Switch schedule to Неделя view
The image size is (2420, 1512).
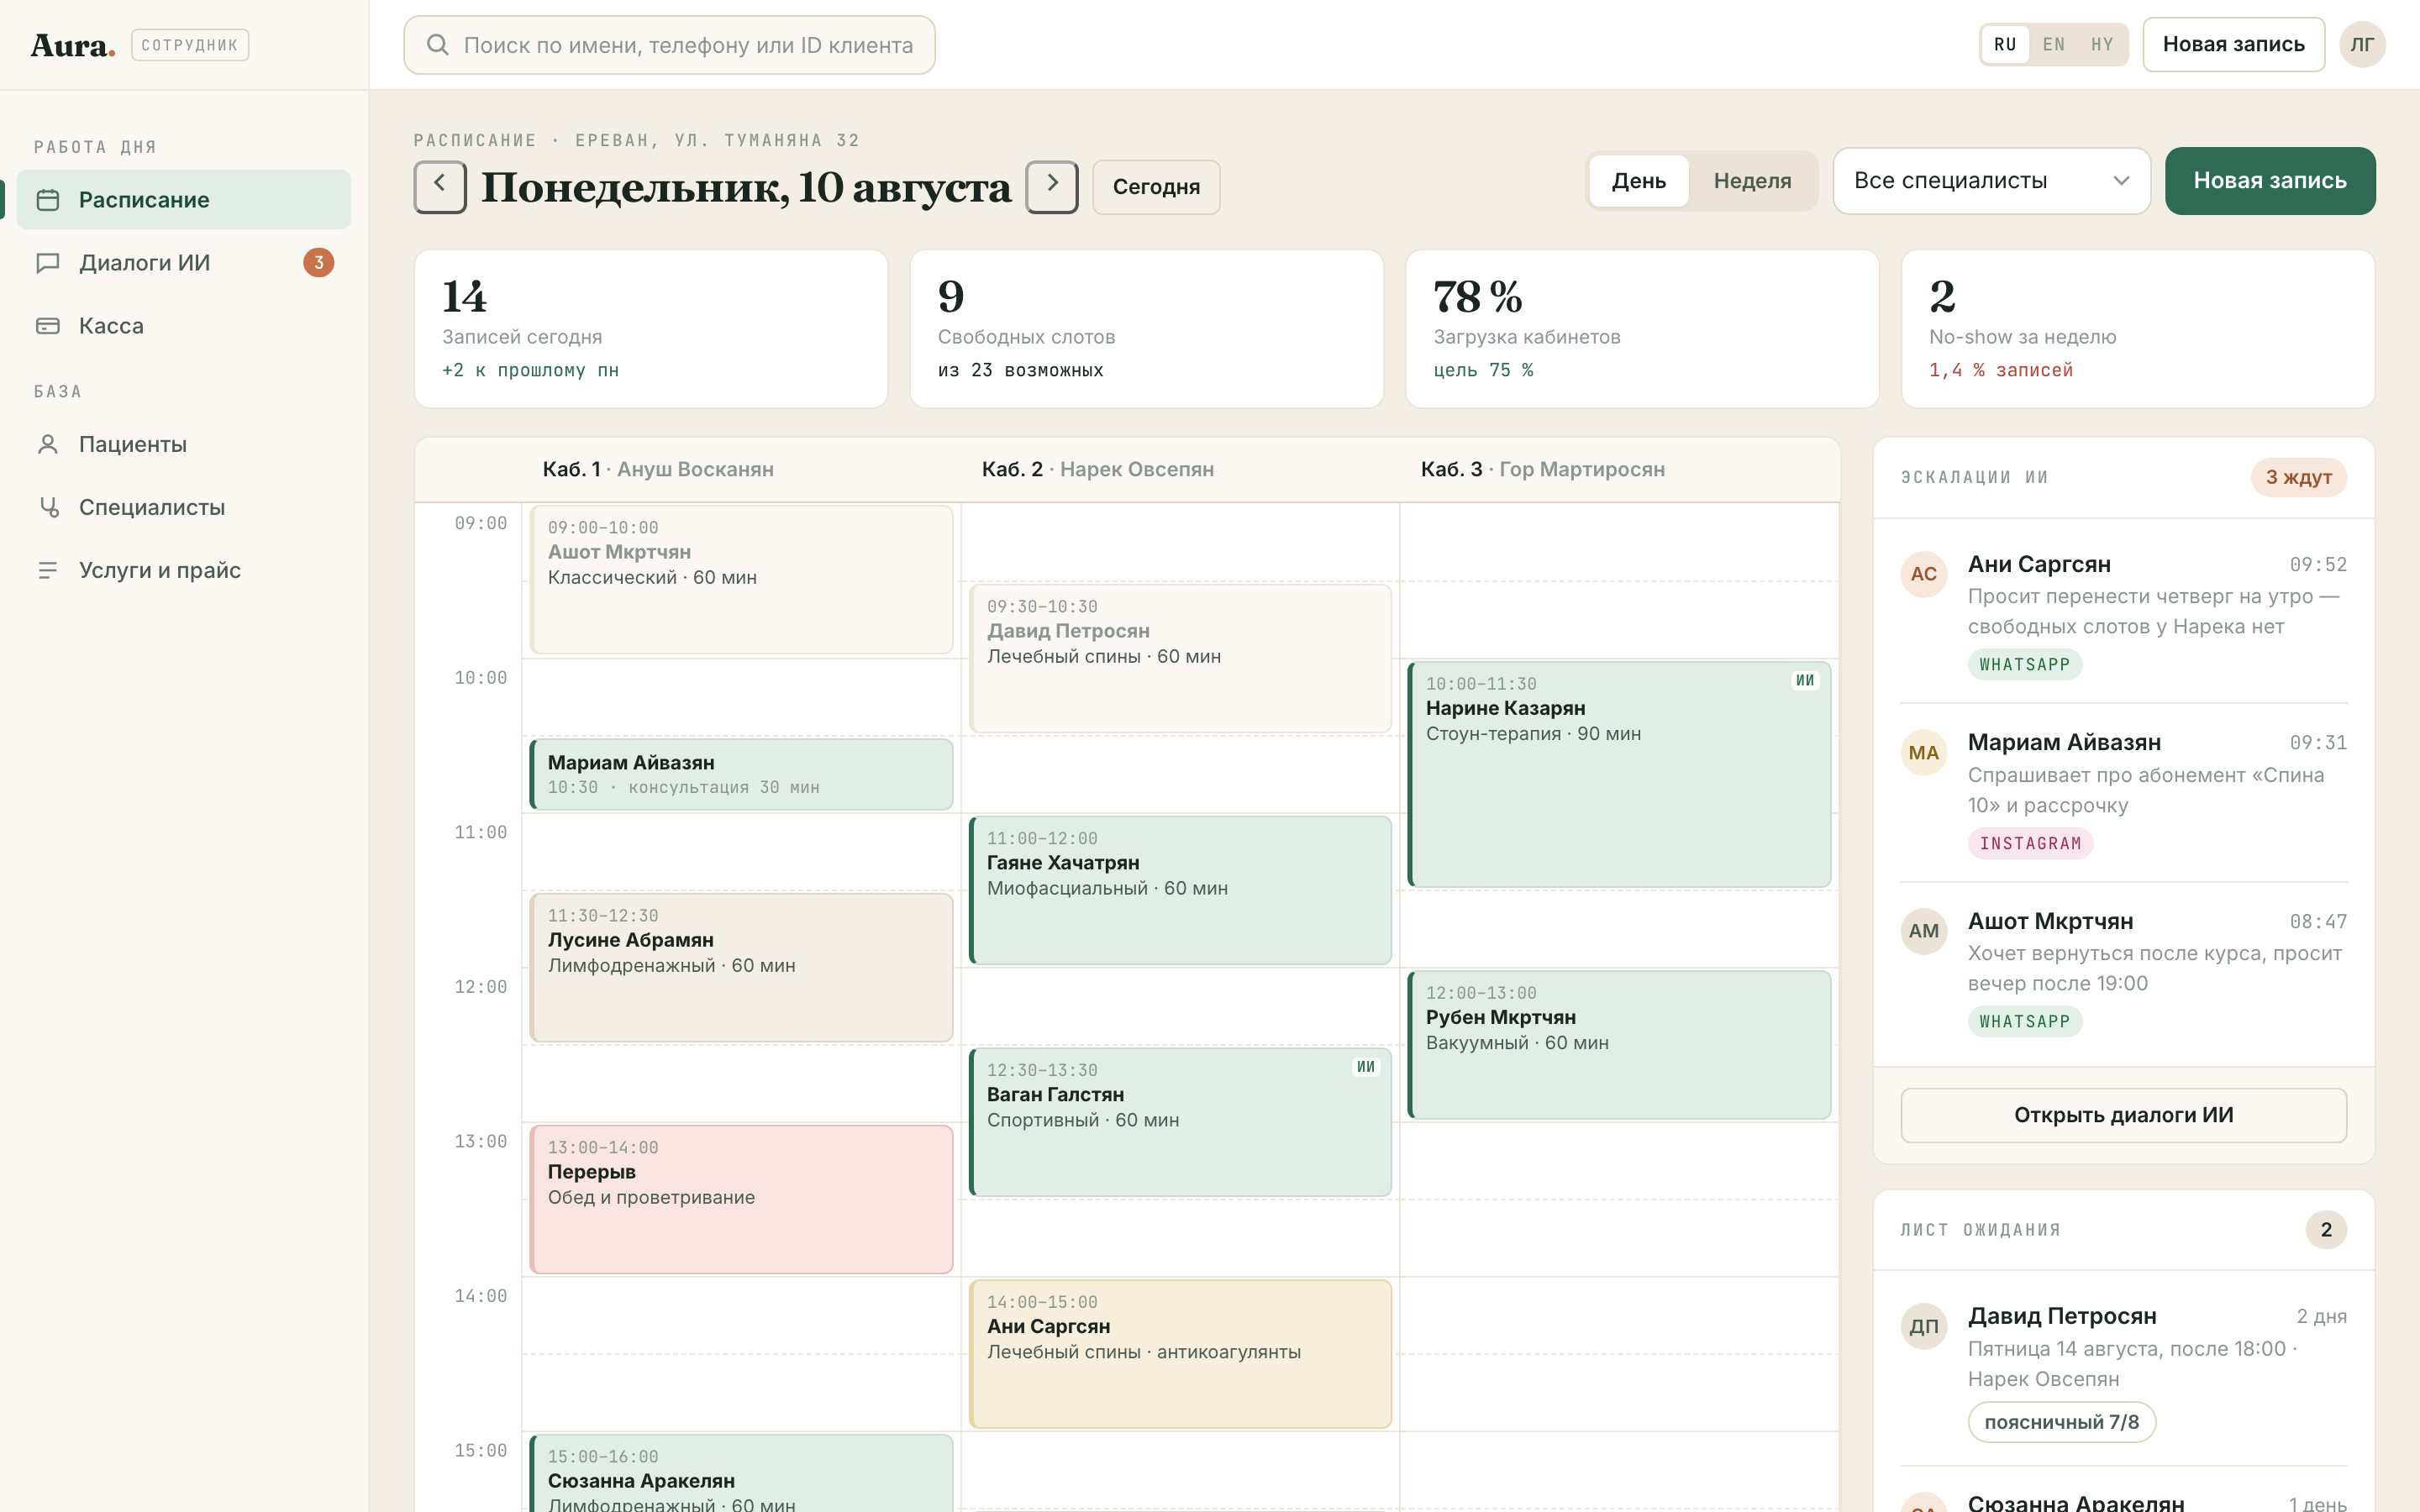coord(1752,181)
